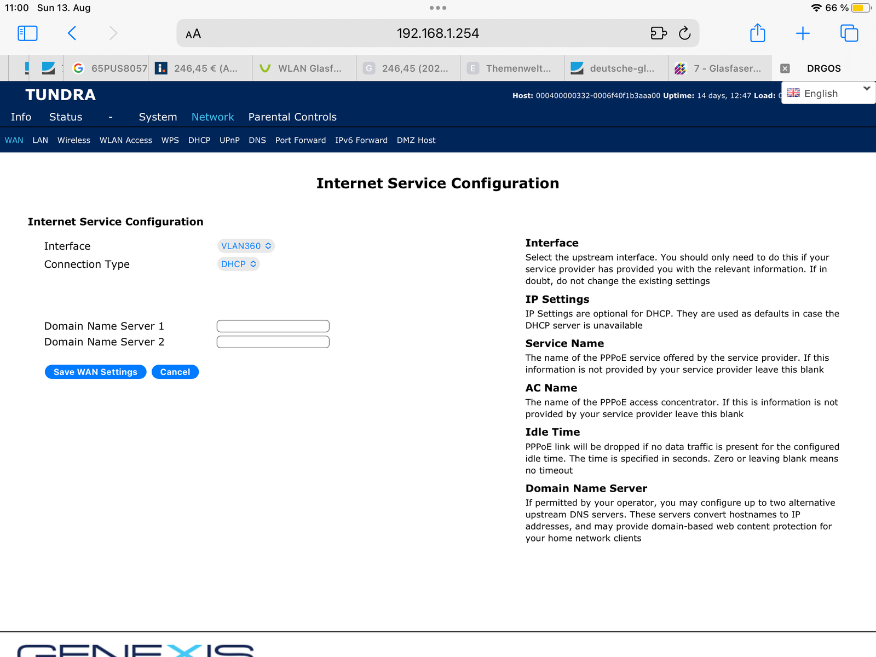Open the AA reader text options
This screenshot has height=657, width=876.
pyautogui.click(x=193, y=34)
